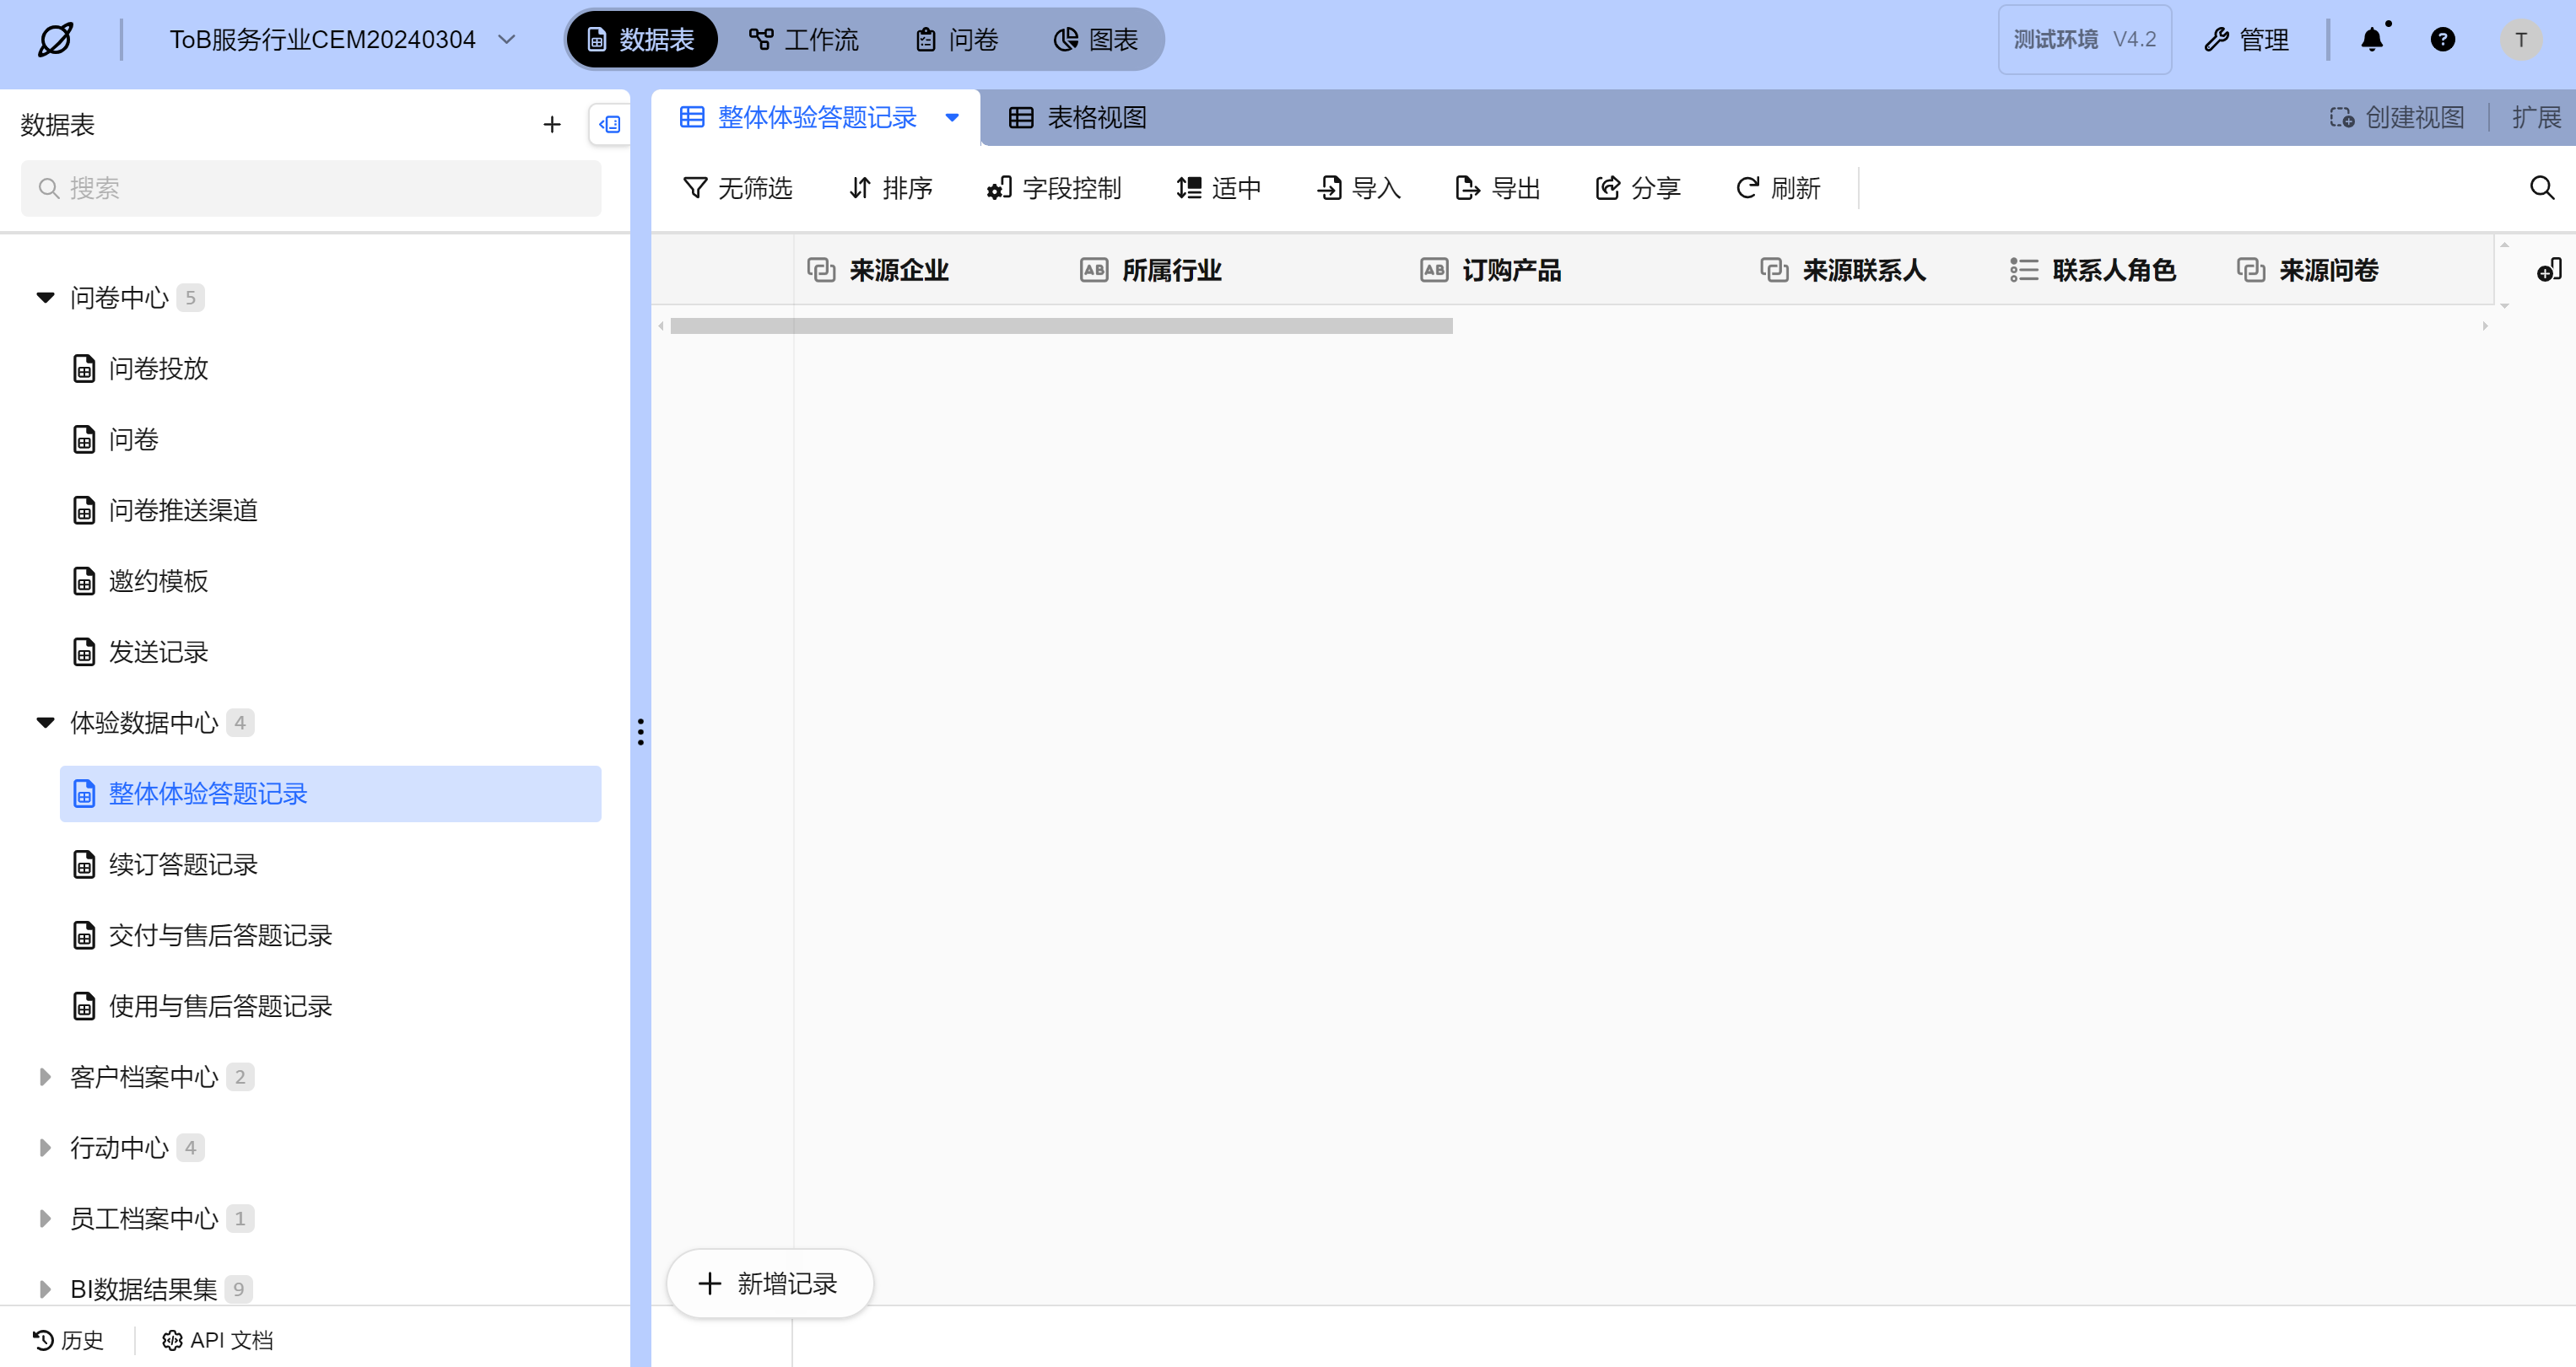Switch to the 工作流 tab
This screenshot has height=1367, width=2576.
pos(804,40)
